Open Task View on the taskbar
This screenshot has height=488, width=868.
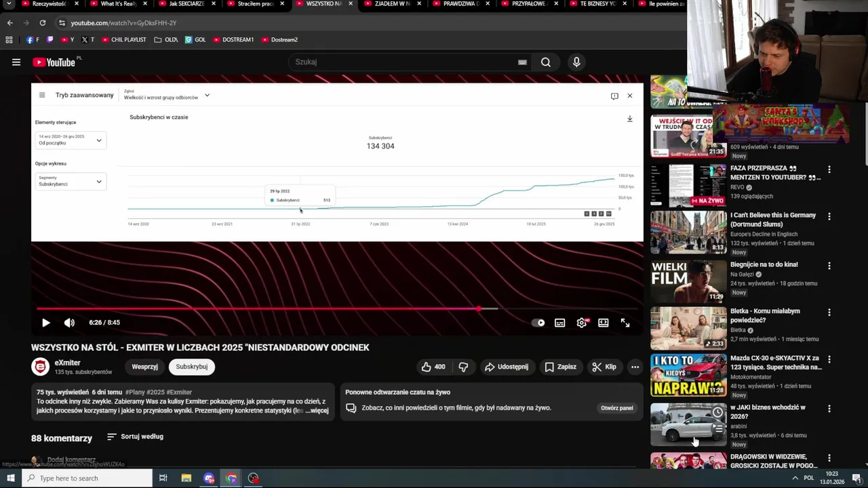[x=163, y=479]
